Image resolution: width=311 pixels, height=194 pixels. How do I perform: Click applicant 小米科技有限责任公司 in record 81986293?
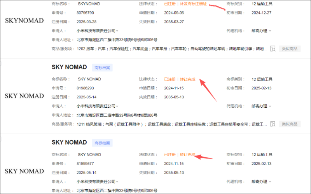tap(96, 106)
